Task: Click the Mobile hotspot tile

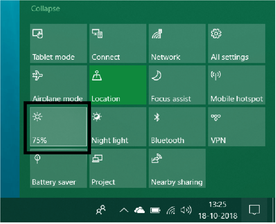Action: click(236, 85)
